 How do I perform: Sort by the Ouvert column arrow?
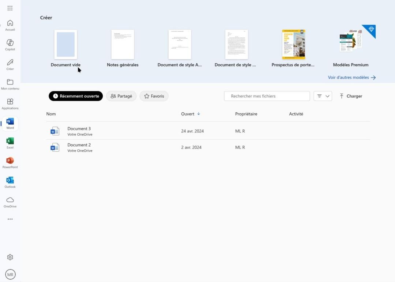pos(199,114)
